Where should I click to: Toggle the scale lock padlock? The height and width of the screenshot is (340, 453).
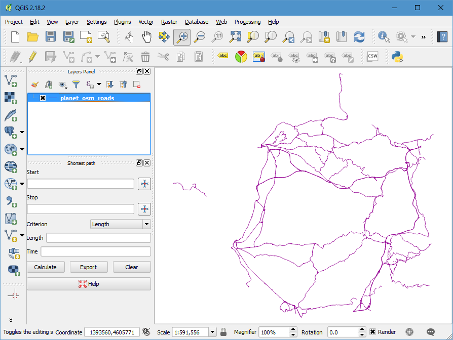pyautogui.click(x=223, y=332)
